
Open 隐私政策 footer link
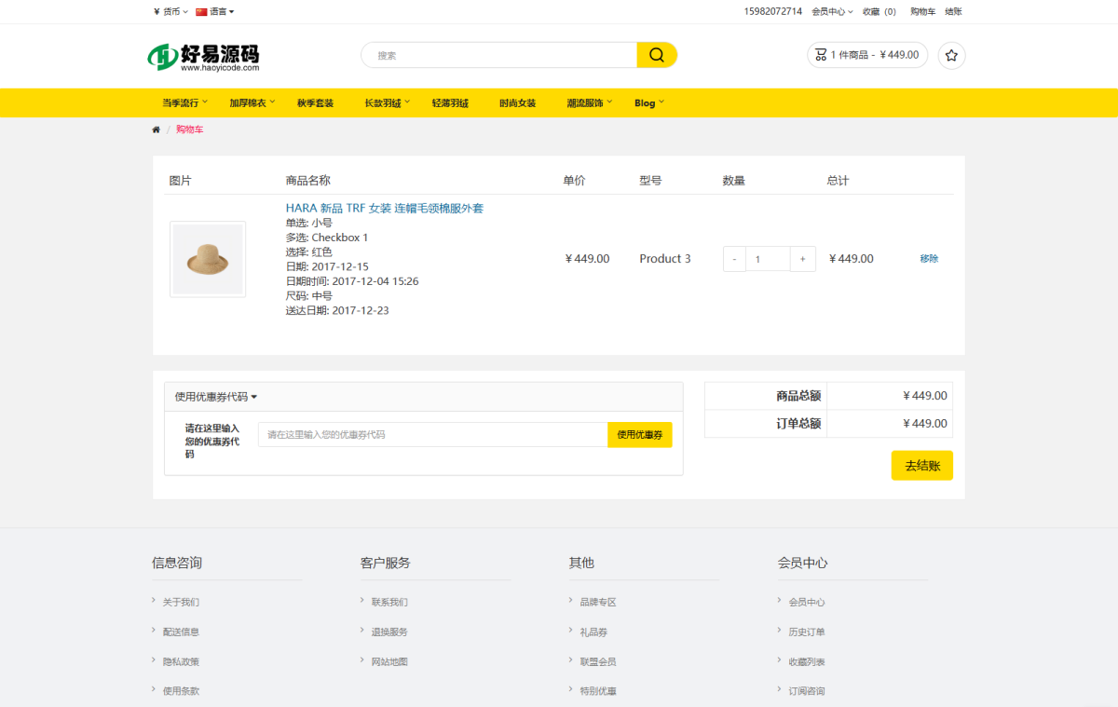coord(181,661)
